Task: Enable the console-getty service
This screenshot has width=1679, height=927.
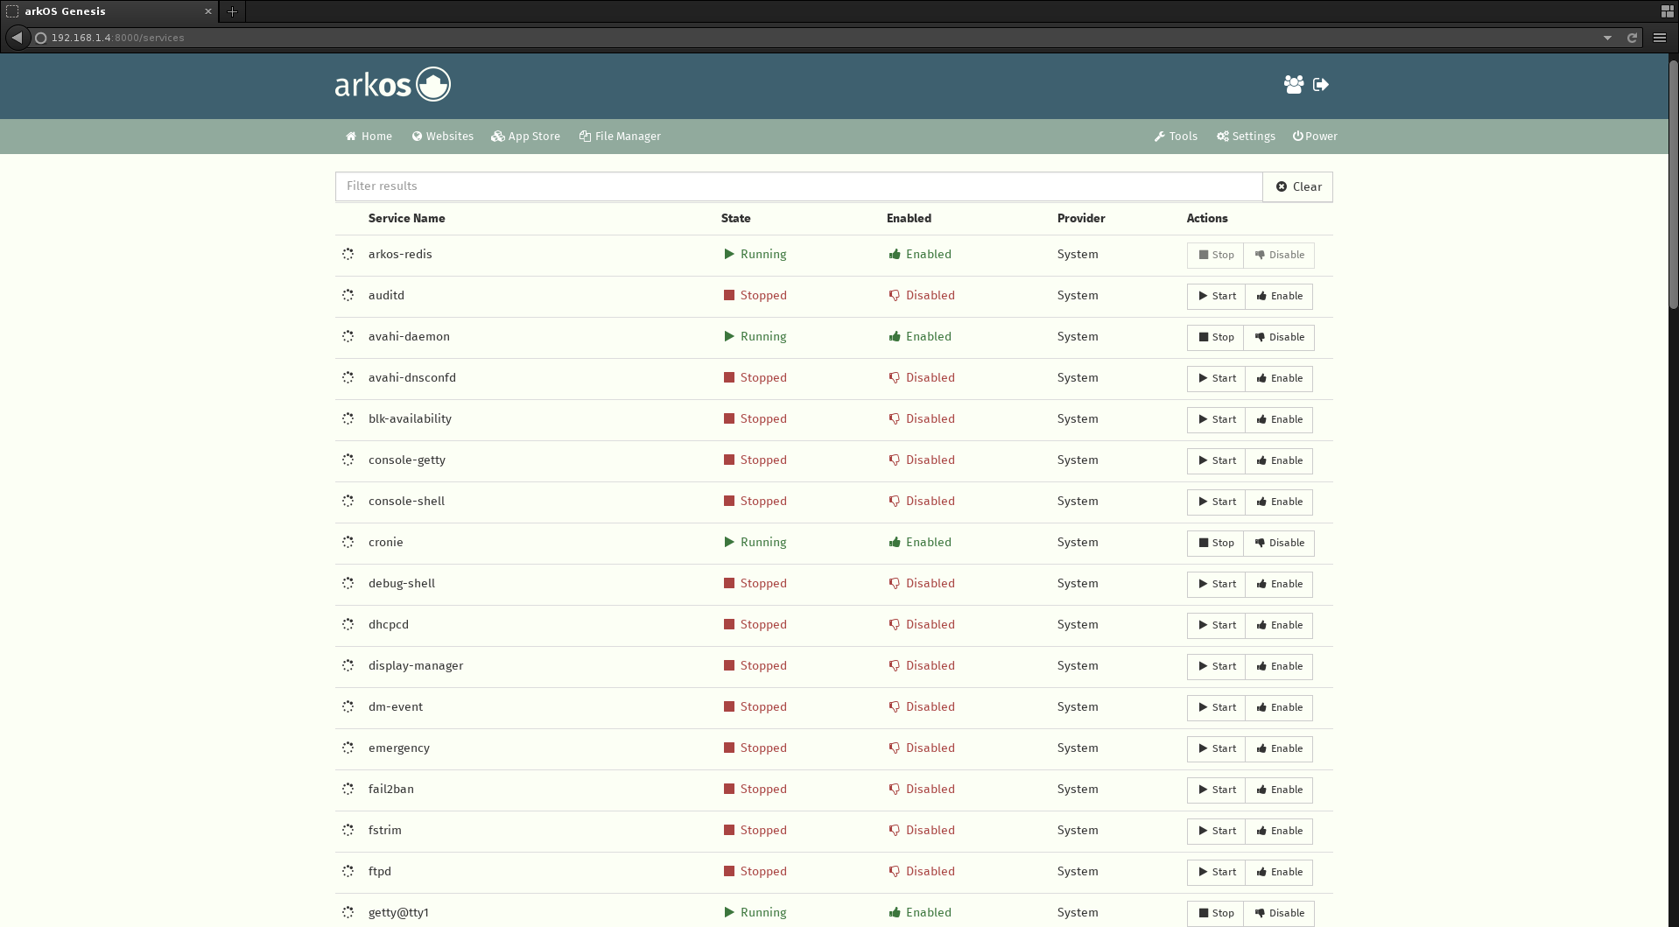Action: 1279,461
